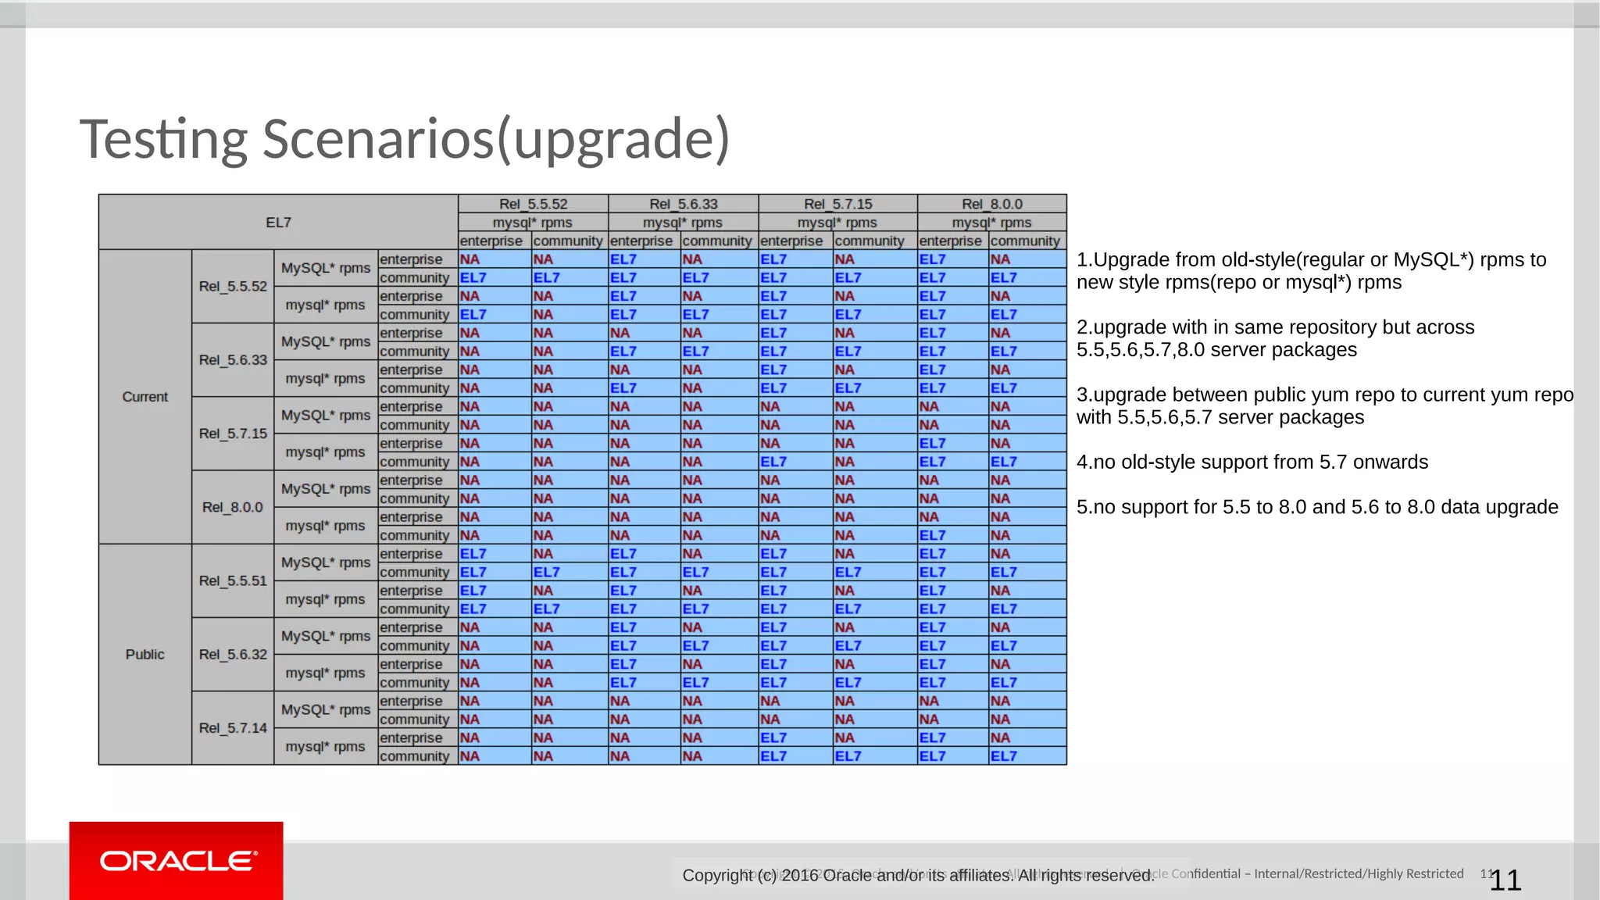Click "enterprise" header under Rel_5.6.33 column

point(644,241)
